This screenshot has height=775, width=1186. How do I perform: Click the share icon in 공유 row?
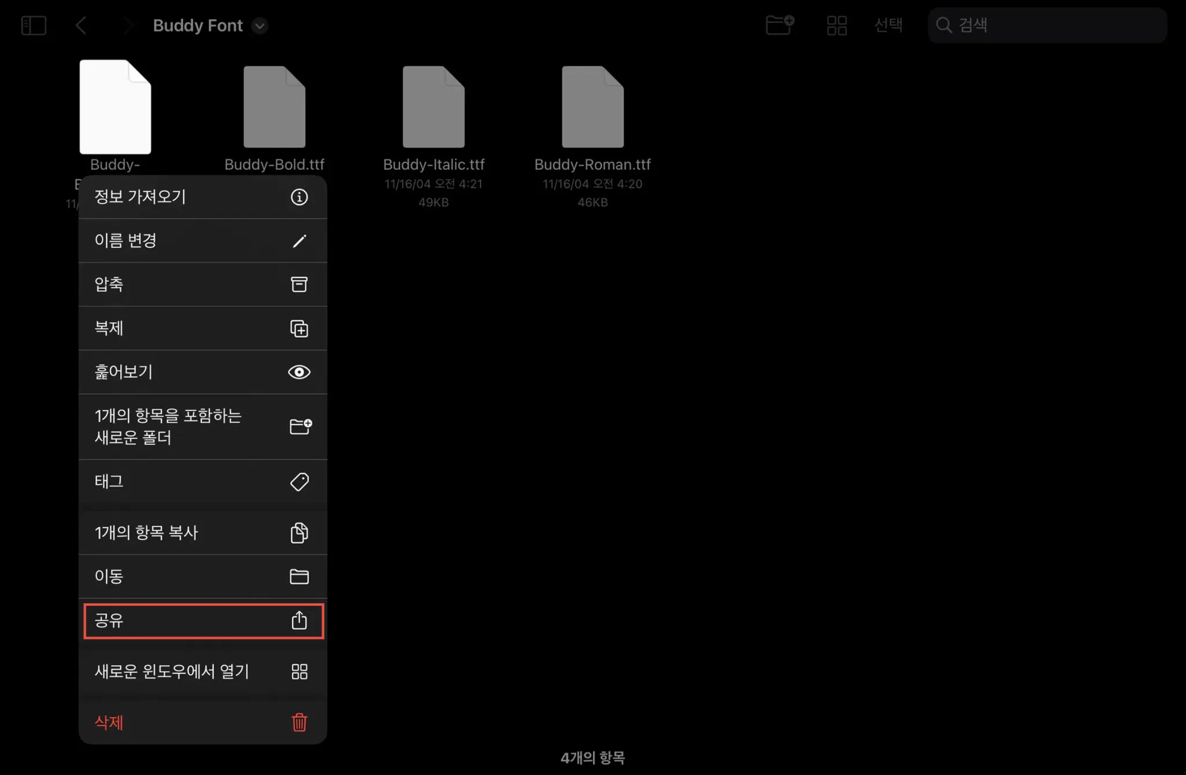pos(299,621)
